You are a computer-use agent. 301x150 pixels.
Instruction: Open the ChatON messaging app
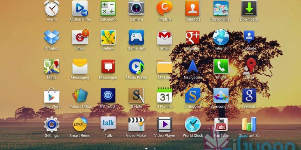click(165, 9)
